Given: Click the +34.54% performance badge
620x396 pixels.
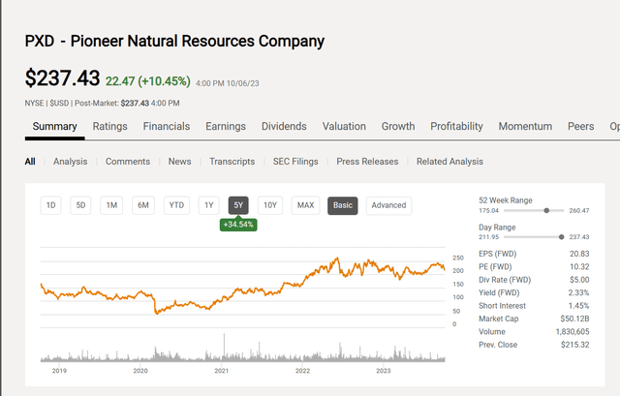Looking at the screenshot, I should [238, 225].
